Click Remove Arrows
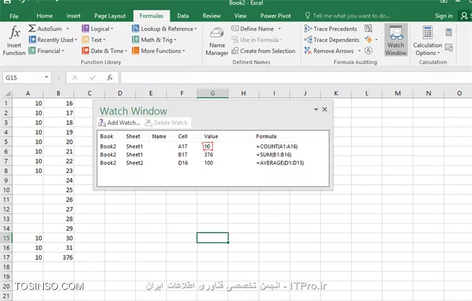The width and height of the screenshot is (472, 301). coord(329,51)
